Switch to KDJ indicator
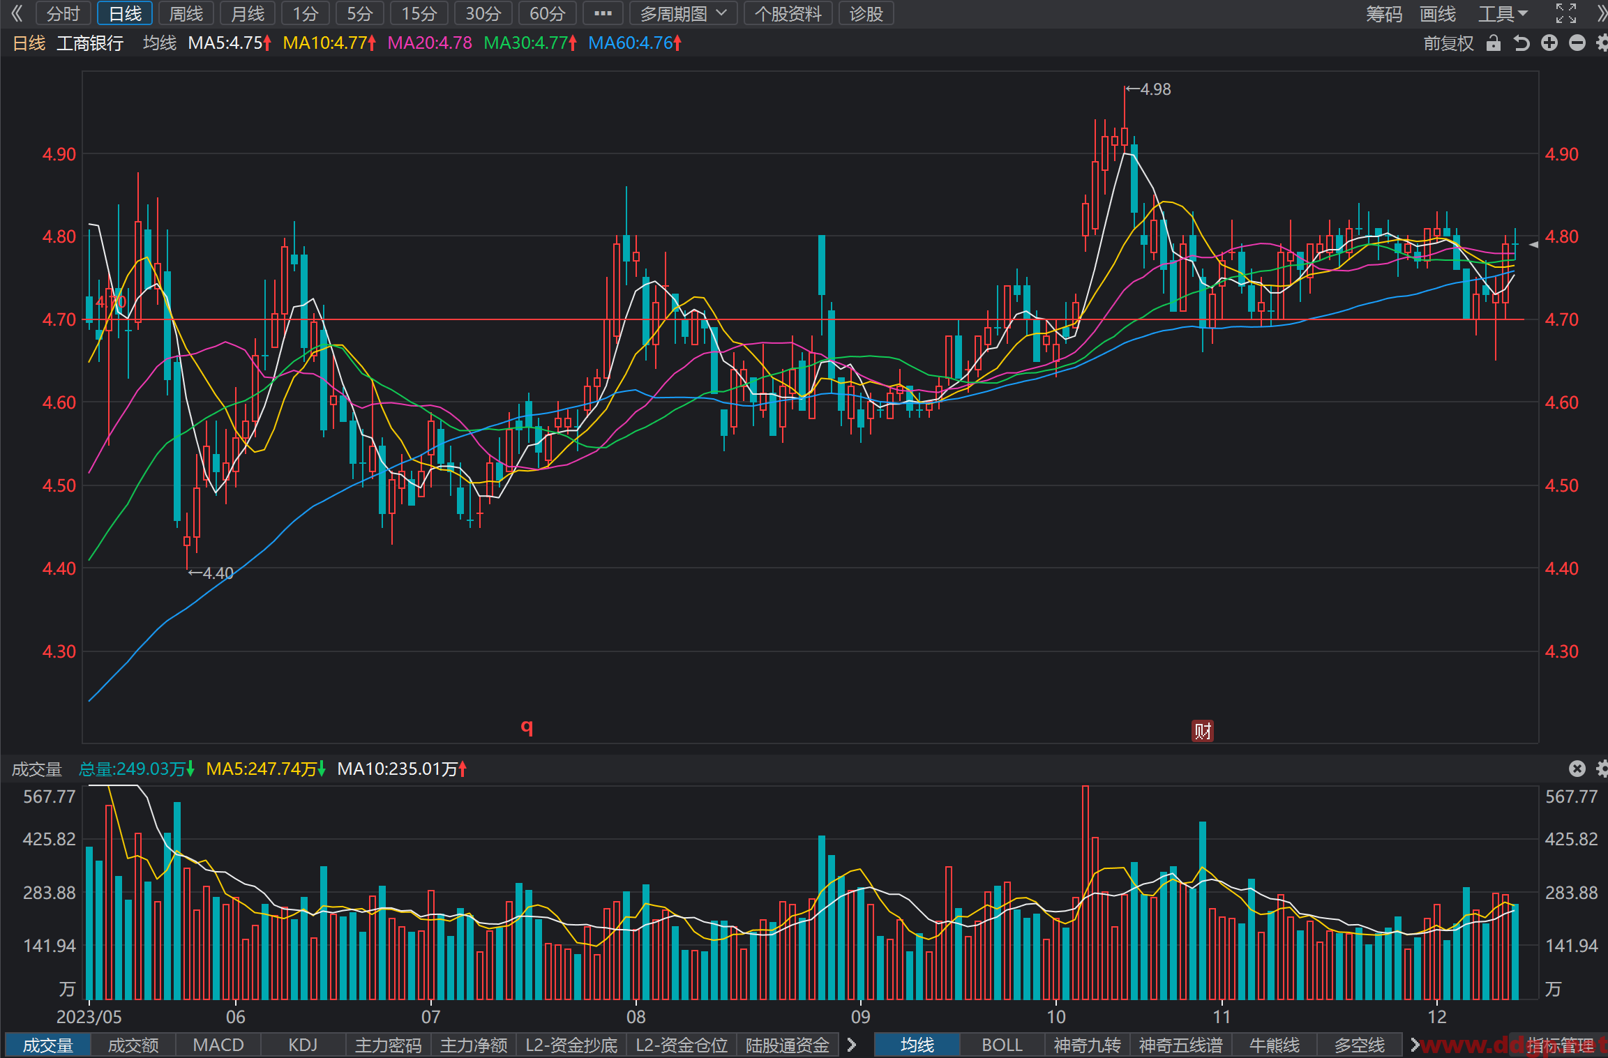Screen dimensions: 1608x1058 (x=303, y=1045)
